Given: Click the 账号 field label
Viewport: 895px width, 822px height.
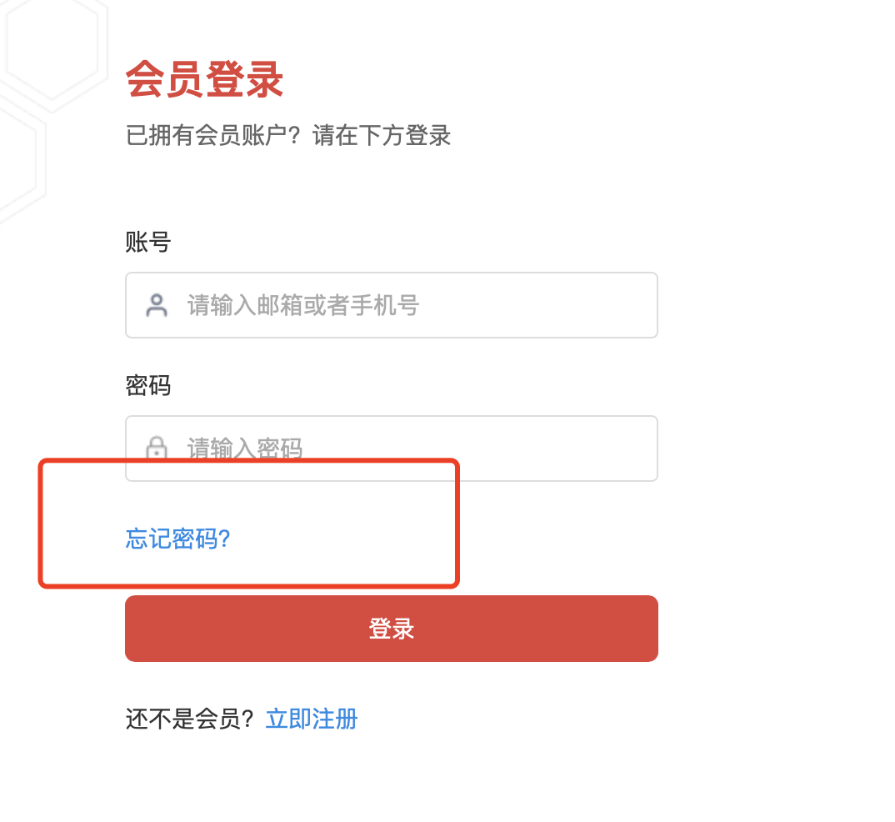Looking at the screenshot, I should pyautogui.click(x=147, y=242).
